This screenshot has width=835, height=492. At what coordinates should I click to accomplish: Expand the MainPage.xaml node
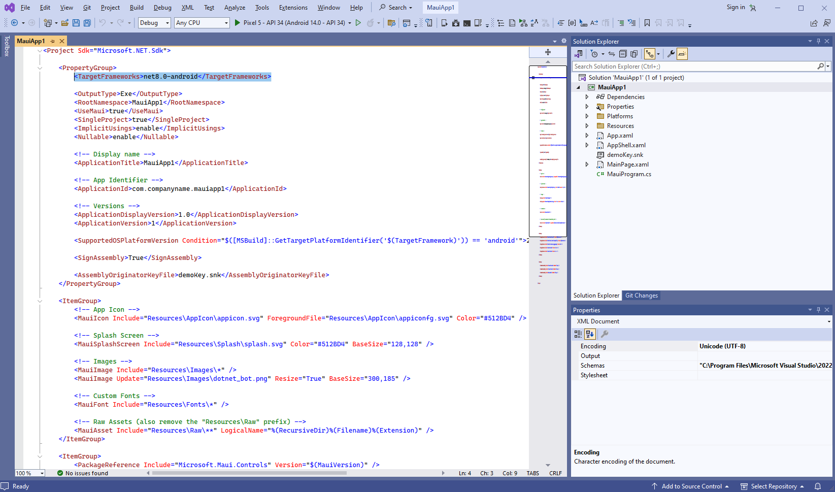pyautogui.click(x=587, y=165)
